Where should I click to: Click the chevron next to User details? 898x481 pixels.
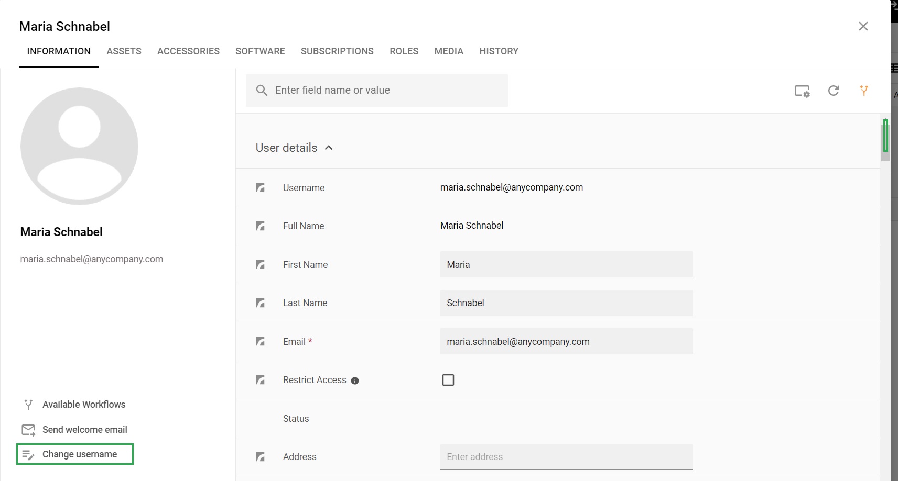click(x=329, y=148)
